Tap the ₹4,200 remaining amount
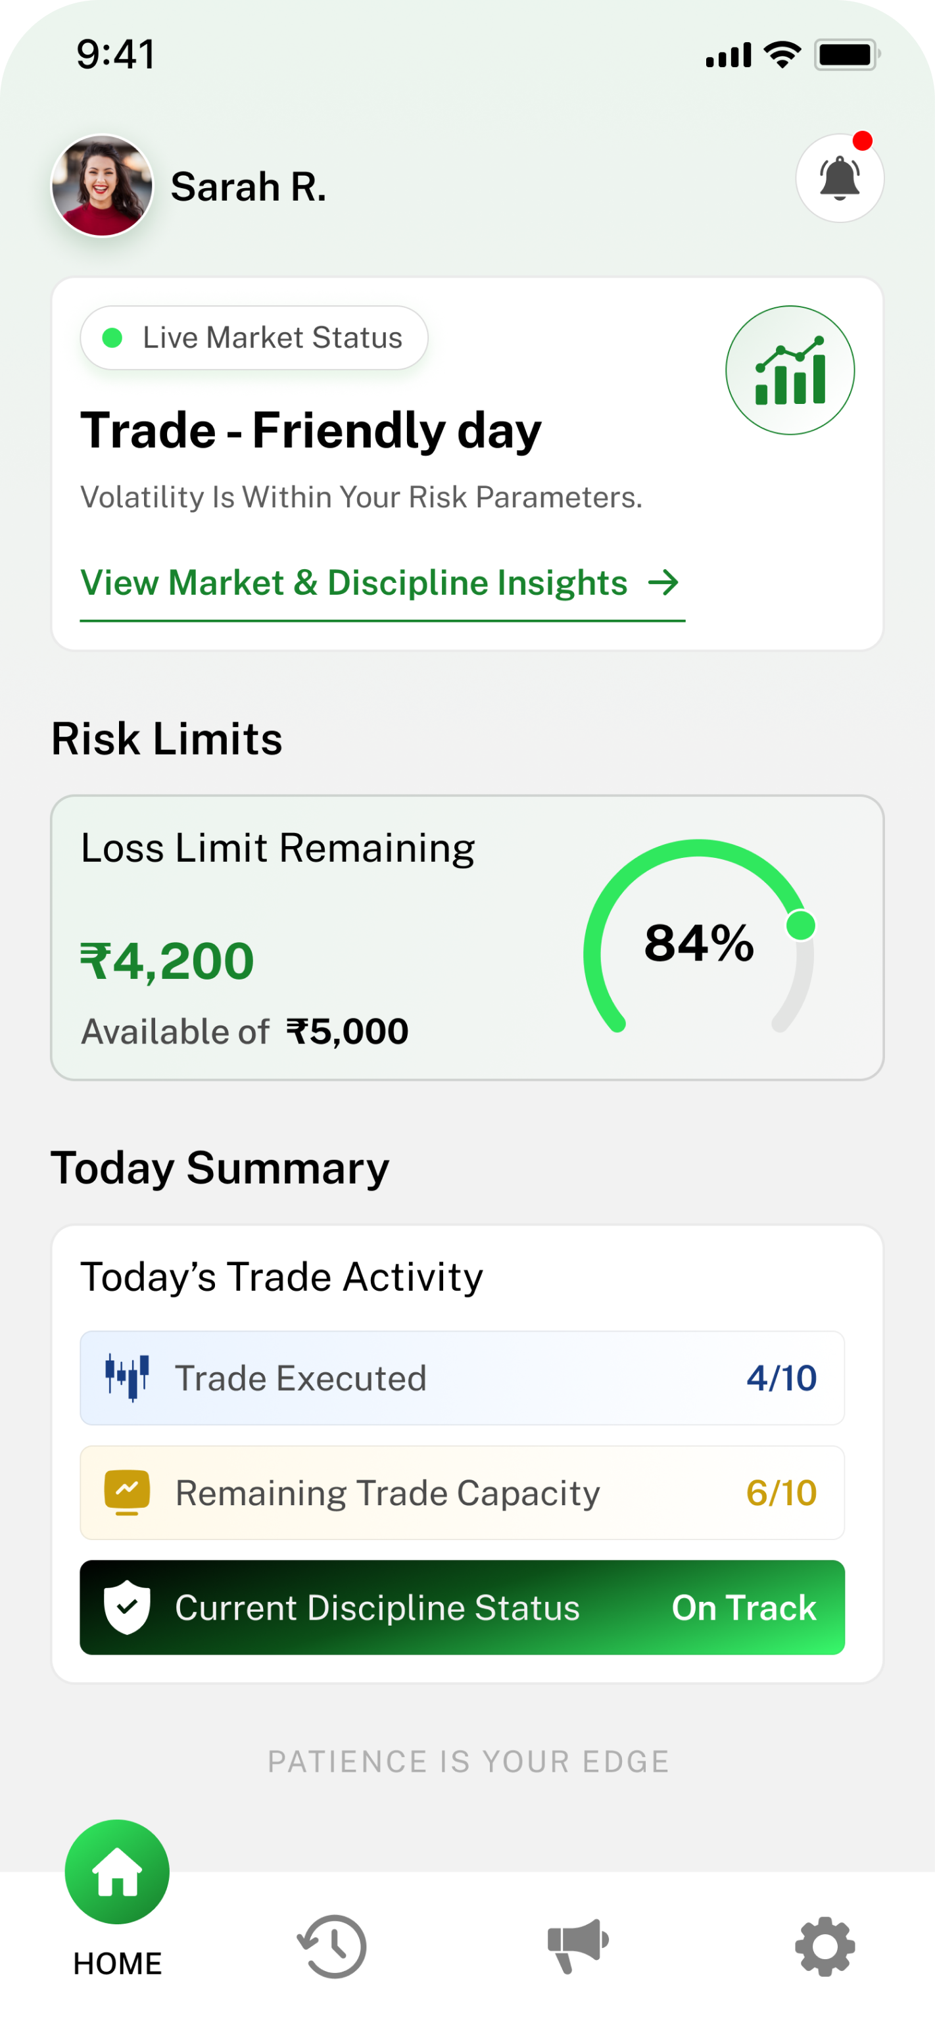 click(x=167, y=961)
